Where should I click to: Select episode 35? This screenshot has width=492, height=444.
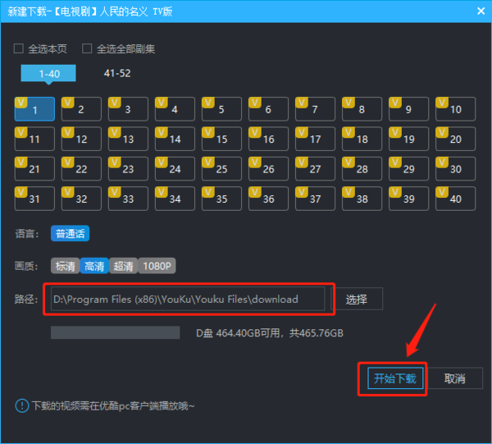221,199
